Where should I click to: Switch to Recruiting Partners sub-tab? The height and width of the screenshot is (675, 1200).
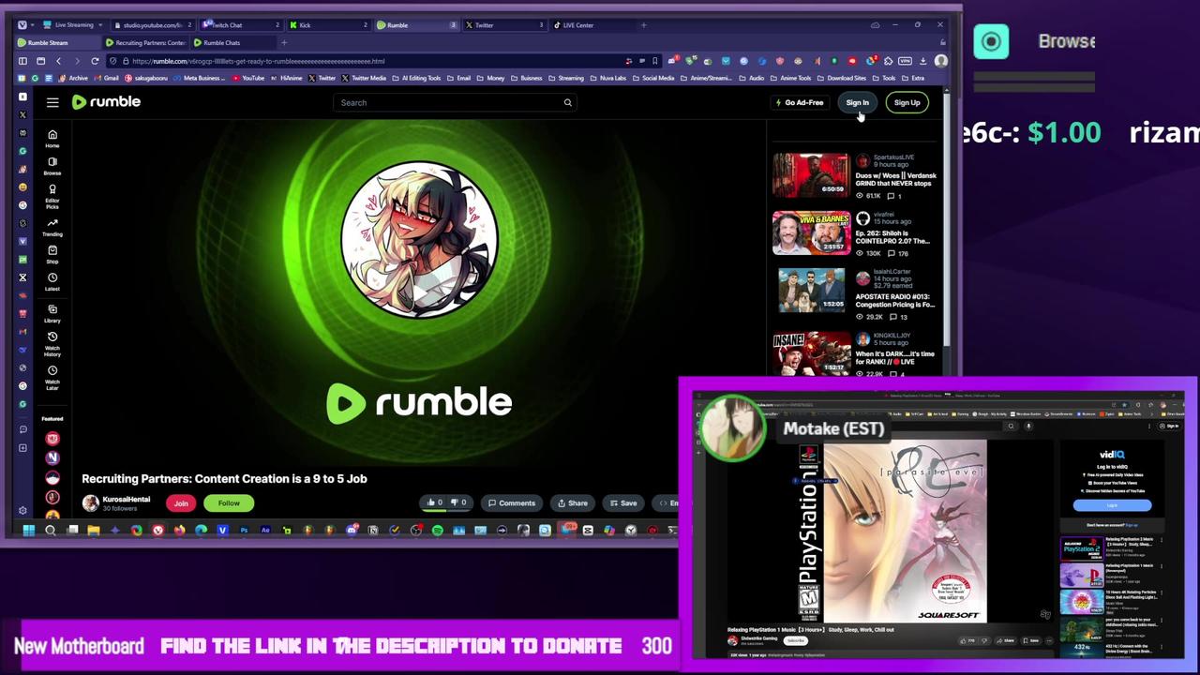pyautogui.click(x=145, y=43)
